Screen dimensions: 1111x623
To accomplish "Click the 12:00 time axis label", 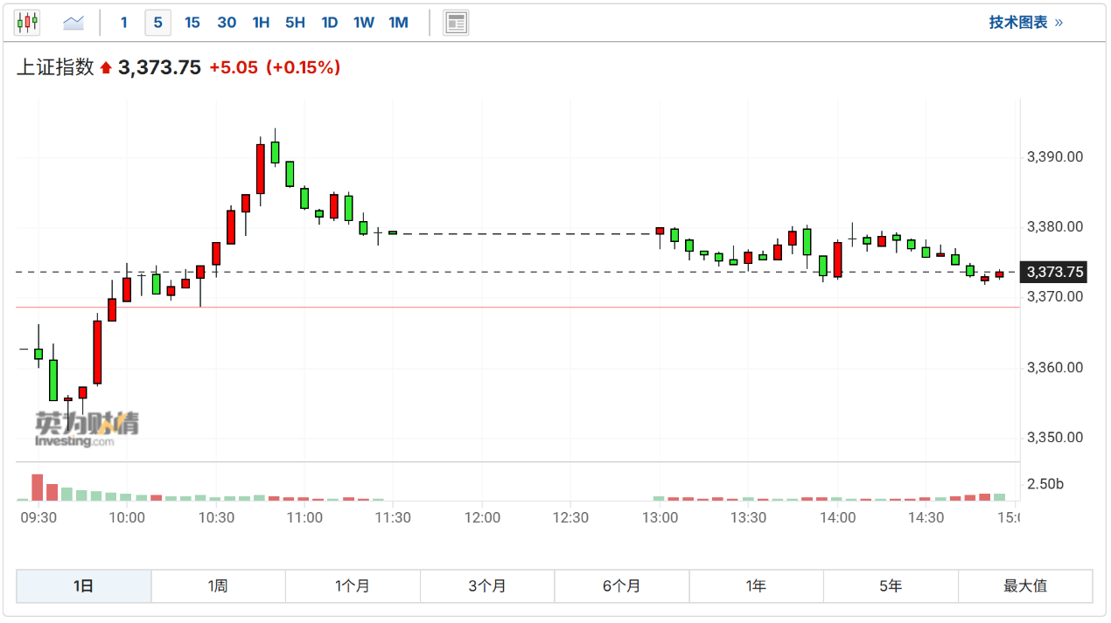I will (x=482, y=517).
